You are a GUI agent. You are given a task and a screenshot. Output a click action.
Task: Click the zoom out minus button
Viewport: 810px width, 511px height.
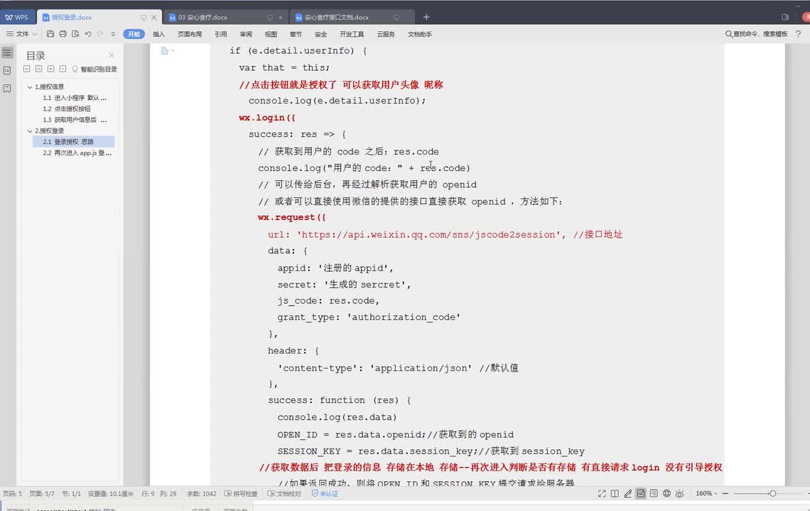coord(725,494)
